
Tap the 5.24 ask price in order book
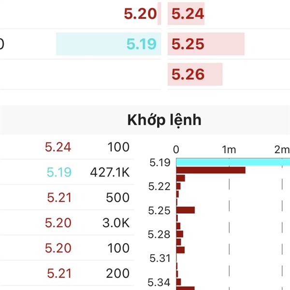point(188,14)
